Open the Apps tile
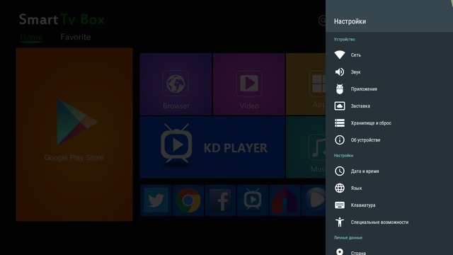The height and width of the screenshot is (255, 453). pos(306,84)
